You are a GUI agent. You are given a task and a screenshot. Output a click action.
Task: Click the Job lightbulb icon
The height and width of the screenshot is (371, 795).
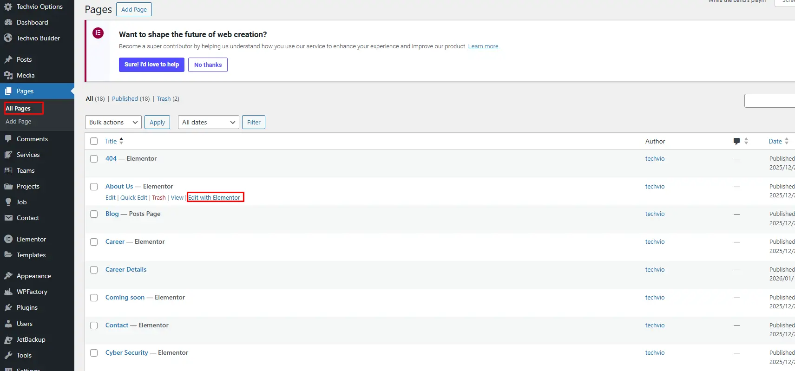8,202
